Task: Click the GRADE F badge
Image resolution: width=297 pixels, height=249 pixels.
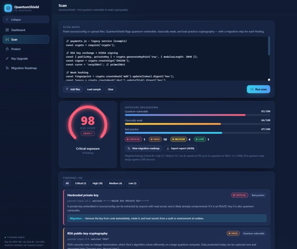Action: coord(88,133)
